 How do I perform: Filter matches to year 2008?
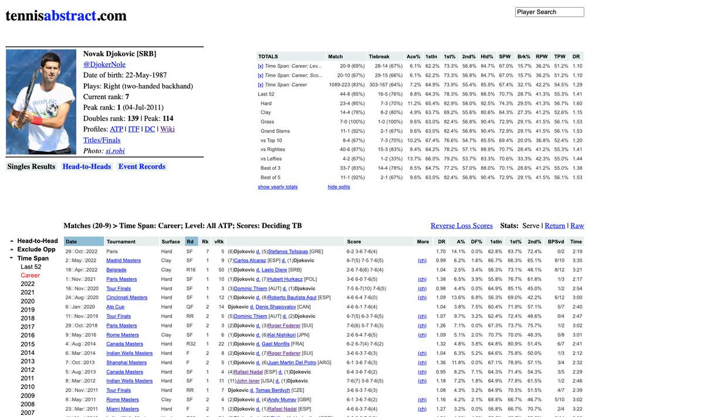[28, 404]
